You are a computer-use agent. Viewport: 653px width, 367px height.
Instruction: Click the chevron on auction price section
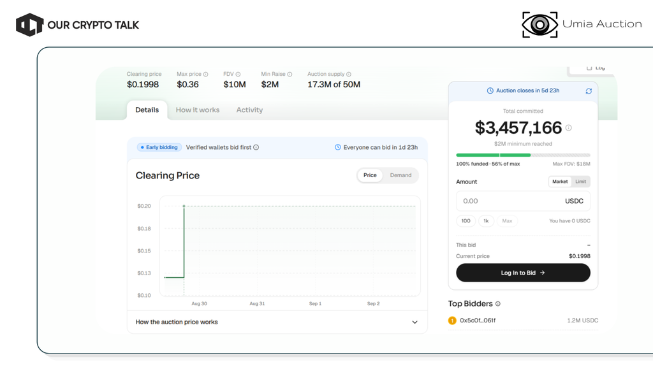415,322
